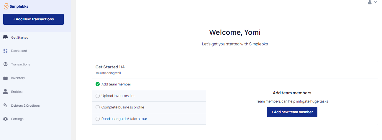Click the Settings gear icon
The height and width of the screenshot is (140, 382).
click(x=5, y=119)
